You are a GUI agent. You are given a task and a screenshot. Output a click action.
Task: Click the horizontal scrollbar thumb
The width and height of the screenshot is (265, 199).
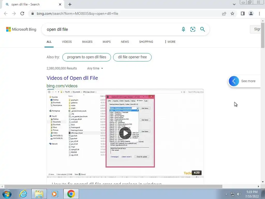[x=113, y=186]
